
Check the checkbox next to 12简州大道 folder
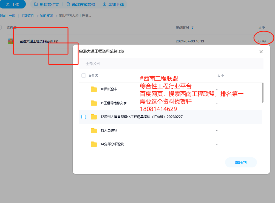[x=83, y=117]
